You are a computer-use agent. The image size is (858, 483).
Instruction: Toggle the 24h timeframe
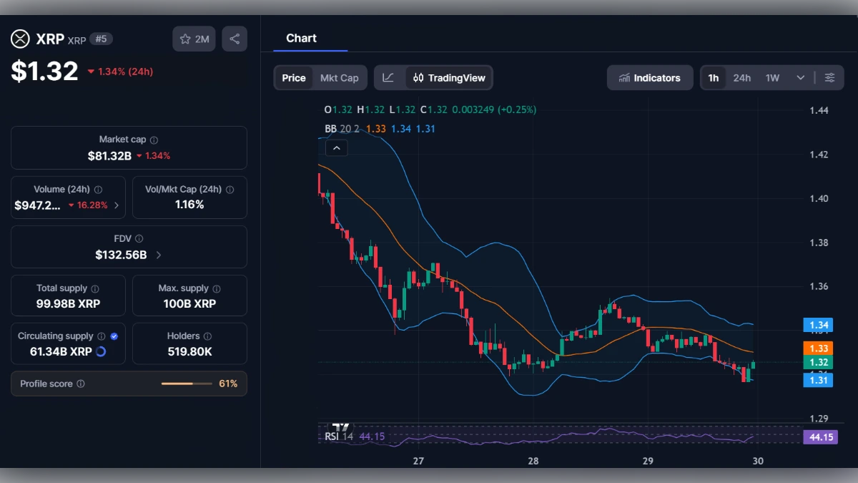(x=742, y=77)
